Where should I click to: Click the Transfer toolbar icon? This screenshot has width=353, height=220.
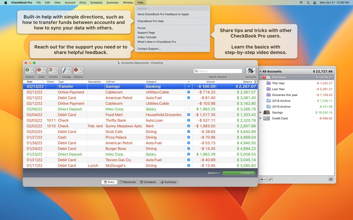click(x=53, y=70)
